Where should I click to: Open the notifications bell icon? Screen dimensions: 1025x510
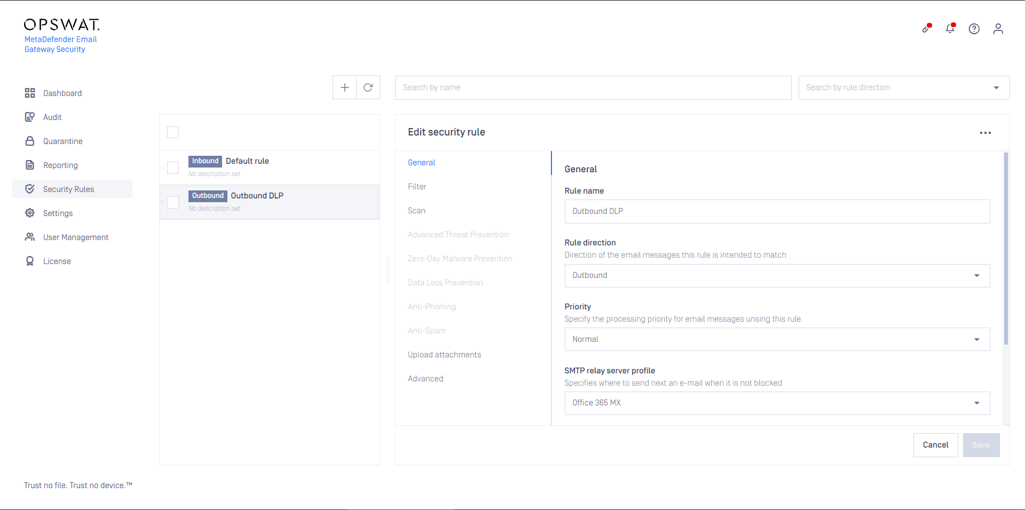pyautogui.click(x=950, y=29)
